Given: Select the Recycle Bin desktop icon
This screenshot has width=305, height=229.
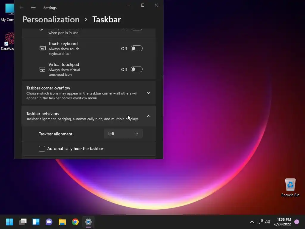Looking at the screenshot, I should point(290,188).
